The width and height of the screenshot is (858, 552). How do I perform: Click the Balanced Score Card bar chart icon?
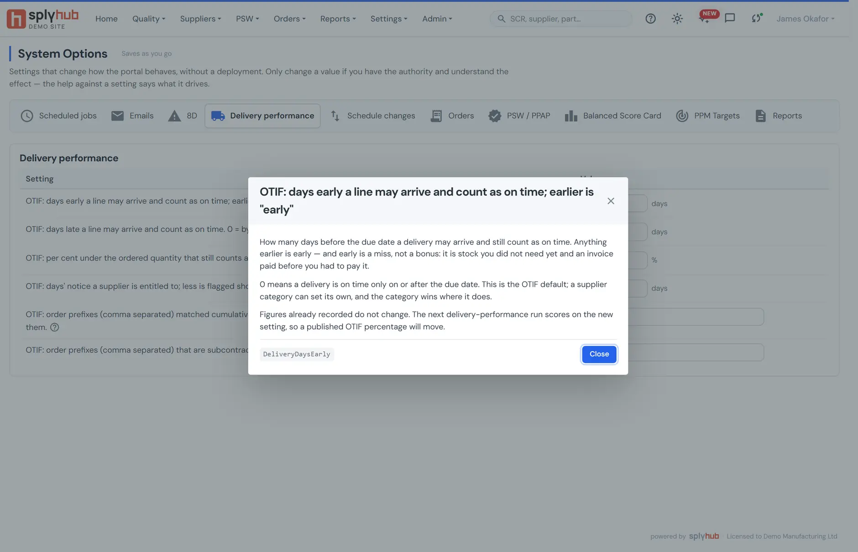point(571,116)
